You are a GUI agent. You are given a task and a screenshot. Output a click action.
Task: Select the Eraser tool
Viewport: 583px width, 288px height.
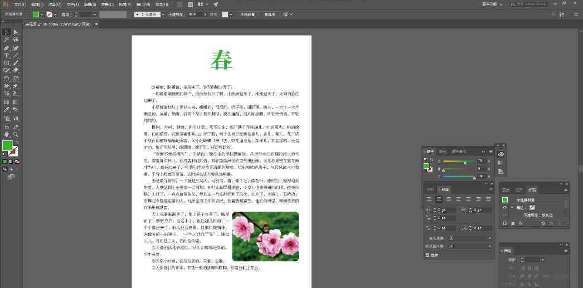tap(16, 70)
